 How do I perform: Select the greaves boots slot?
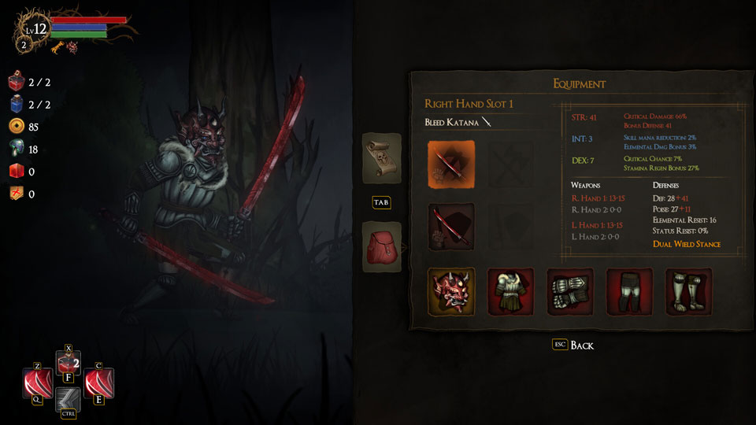[x=688, y=292]
